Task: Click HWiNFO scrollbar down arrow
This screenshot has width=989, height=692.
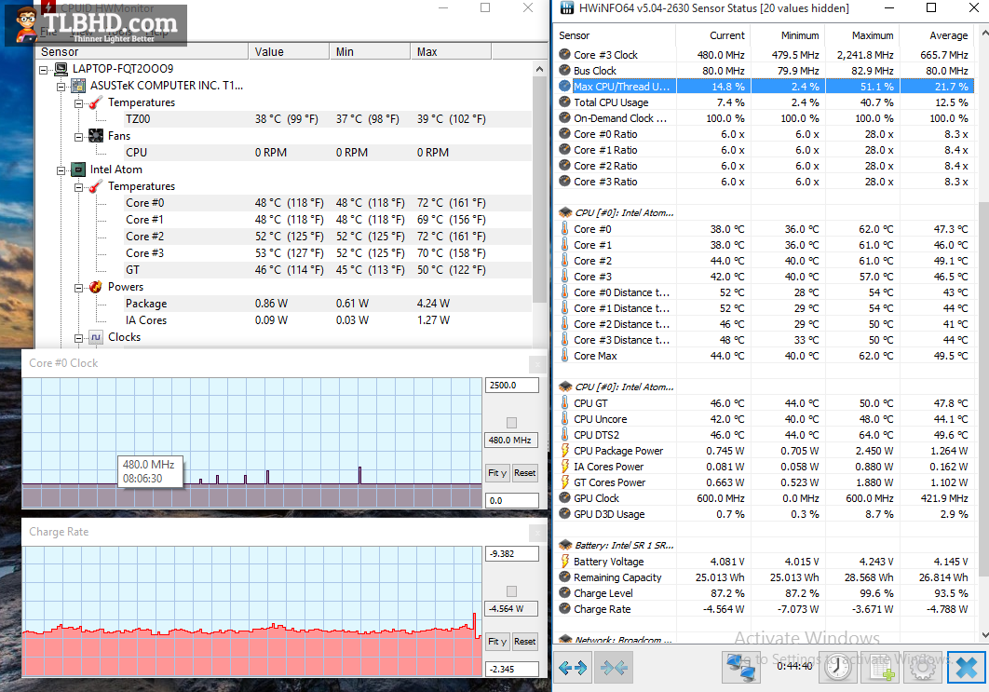Action: pos(984,635)
